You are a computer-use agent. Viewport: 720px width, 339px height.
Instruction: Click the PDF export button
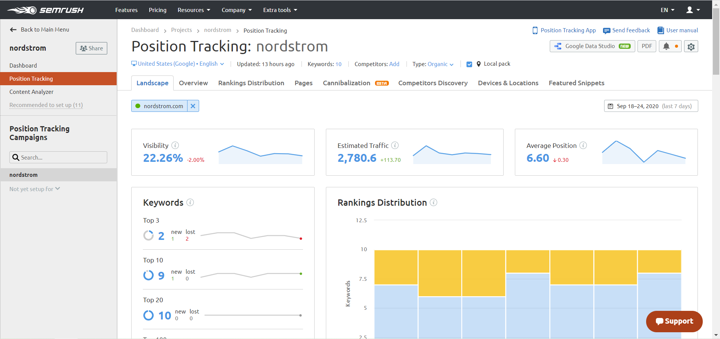646,46
